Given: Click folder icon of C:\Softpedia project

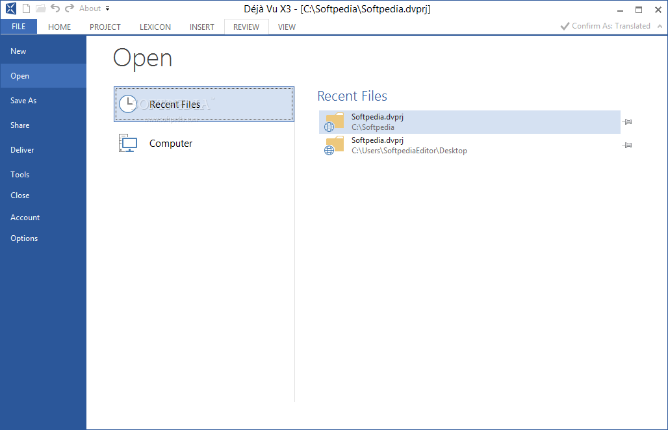Looking at the screenshot, I should (x=334, y=122).
